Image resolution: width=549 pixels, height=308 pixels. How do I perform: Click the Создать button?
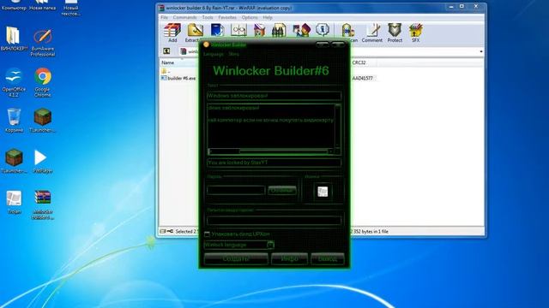(x=236, y=258)
